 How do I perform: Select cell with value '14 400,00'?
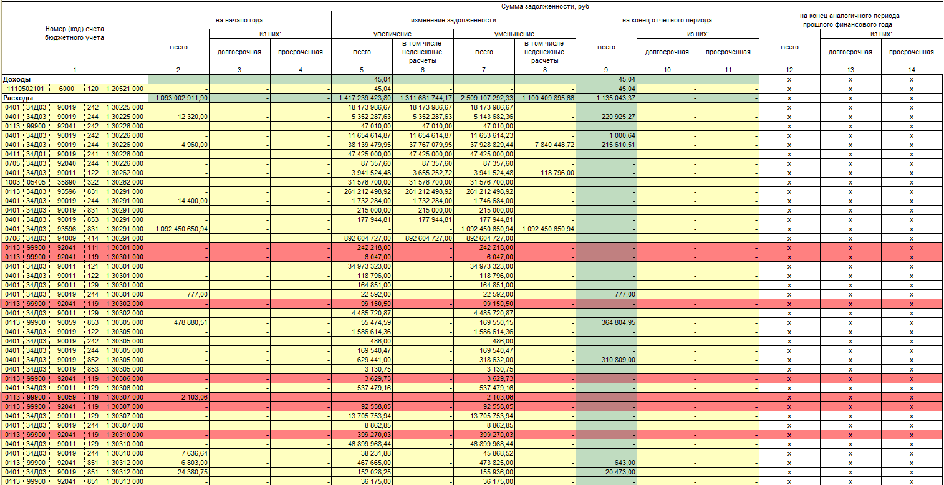coord(178,201)
